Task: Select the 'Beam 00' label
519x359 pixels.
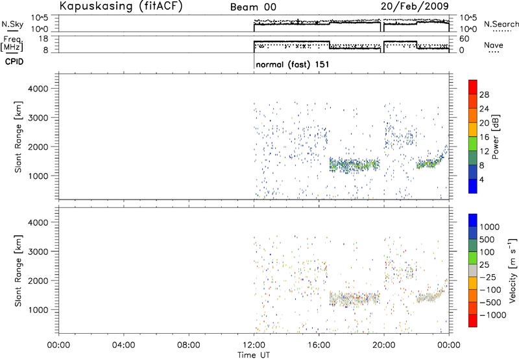Action: (x=253, y=7)
